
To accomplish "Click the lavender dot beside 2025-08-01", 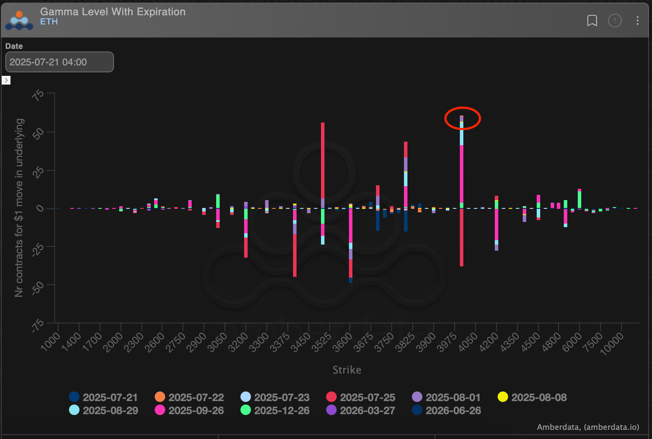I will [417, 397].
